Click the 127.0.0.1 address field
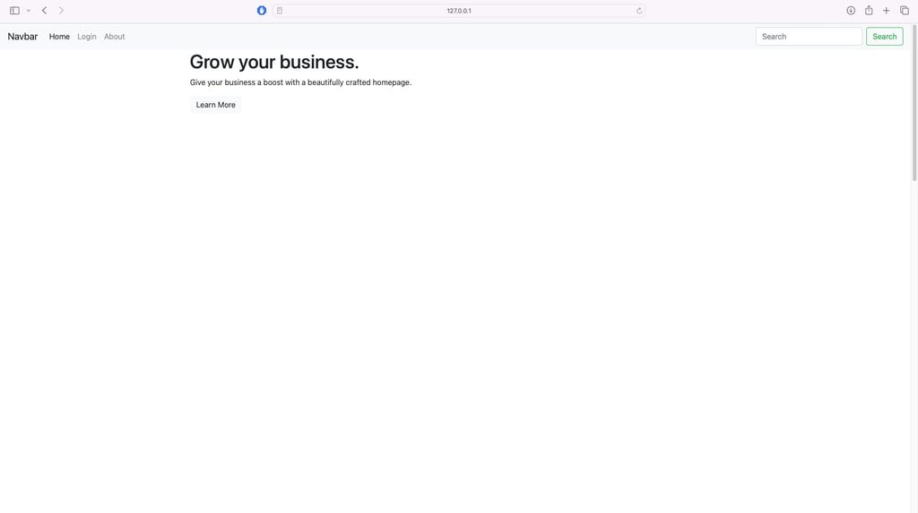The image size is (918, 513). pos(459,11)
